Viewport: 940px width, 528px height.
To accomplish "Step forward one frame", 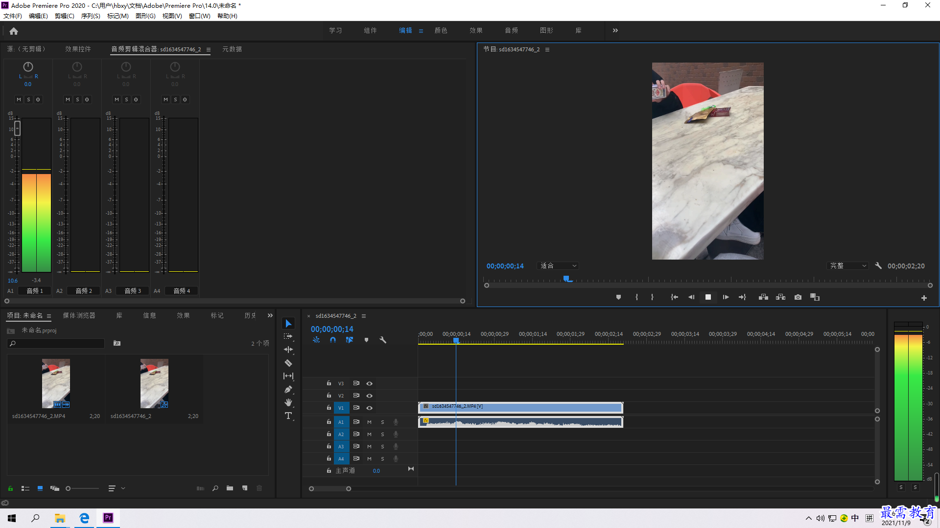I will (726, 297).
